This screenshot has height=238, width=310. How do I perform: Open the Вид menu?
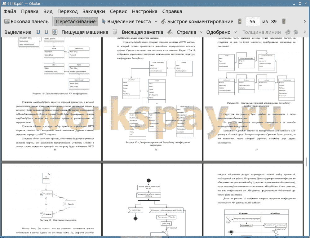click(x=48, y=11)
